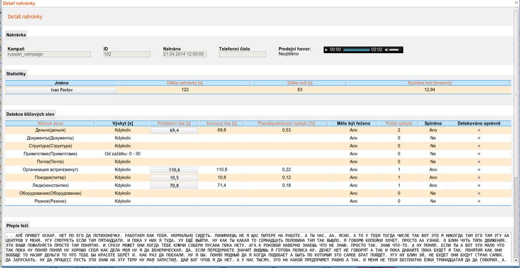Seek in the audio progress bar
The height and width of the screenshot is (268, 520).
[x=356, y=50]
